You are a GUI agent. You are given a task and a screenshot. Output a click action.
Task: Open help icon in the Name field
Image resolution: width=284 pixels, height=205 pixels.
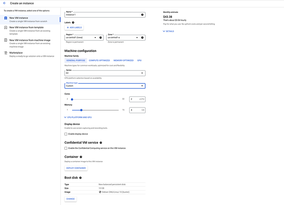tap(142, 15)
